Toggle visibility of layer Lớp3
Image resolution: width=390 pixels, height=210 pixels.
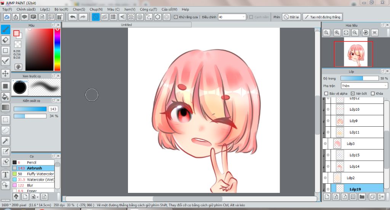click(325, 144)
